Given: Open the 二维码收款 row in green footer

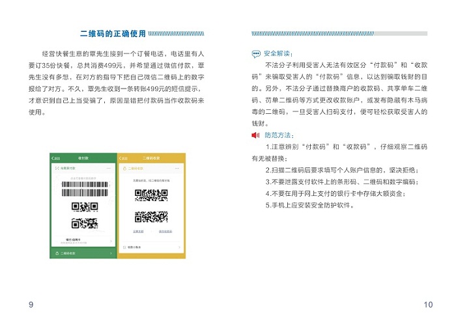Looking at the screenshot, I should click(x=83, y=253).
